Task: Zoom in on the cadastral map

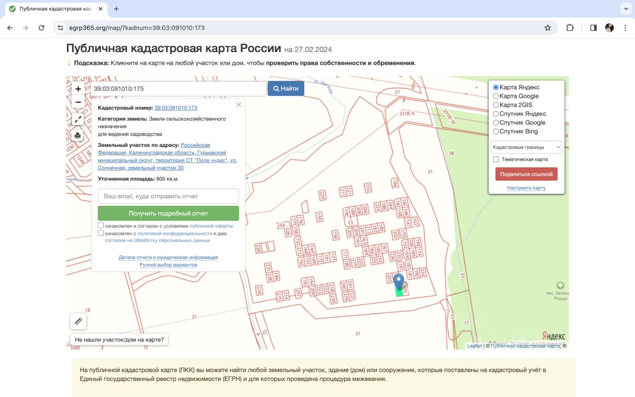Action: click(78, 89)
